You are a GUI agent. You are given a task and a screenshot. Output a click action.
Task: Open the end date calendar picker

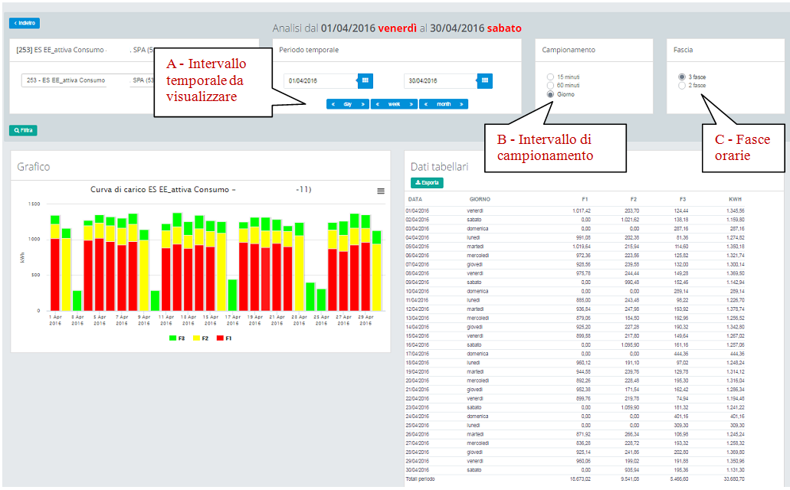click(x=485, y=81)
